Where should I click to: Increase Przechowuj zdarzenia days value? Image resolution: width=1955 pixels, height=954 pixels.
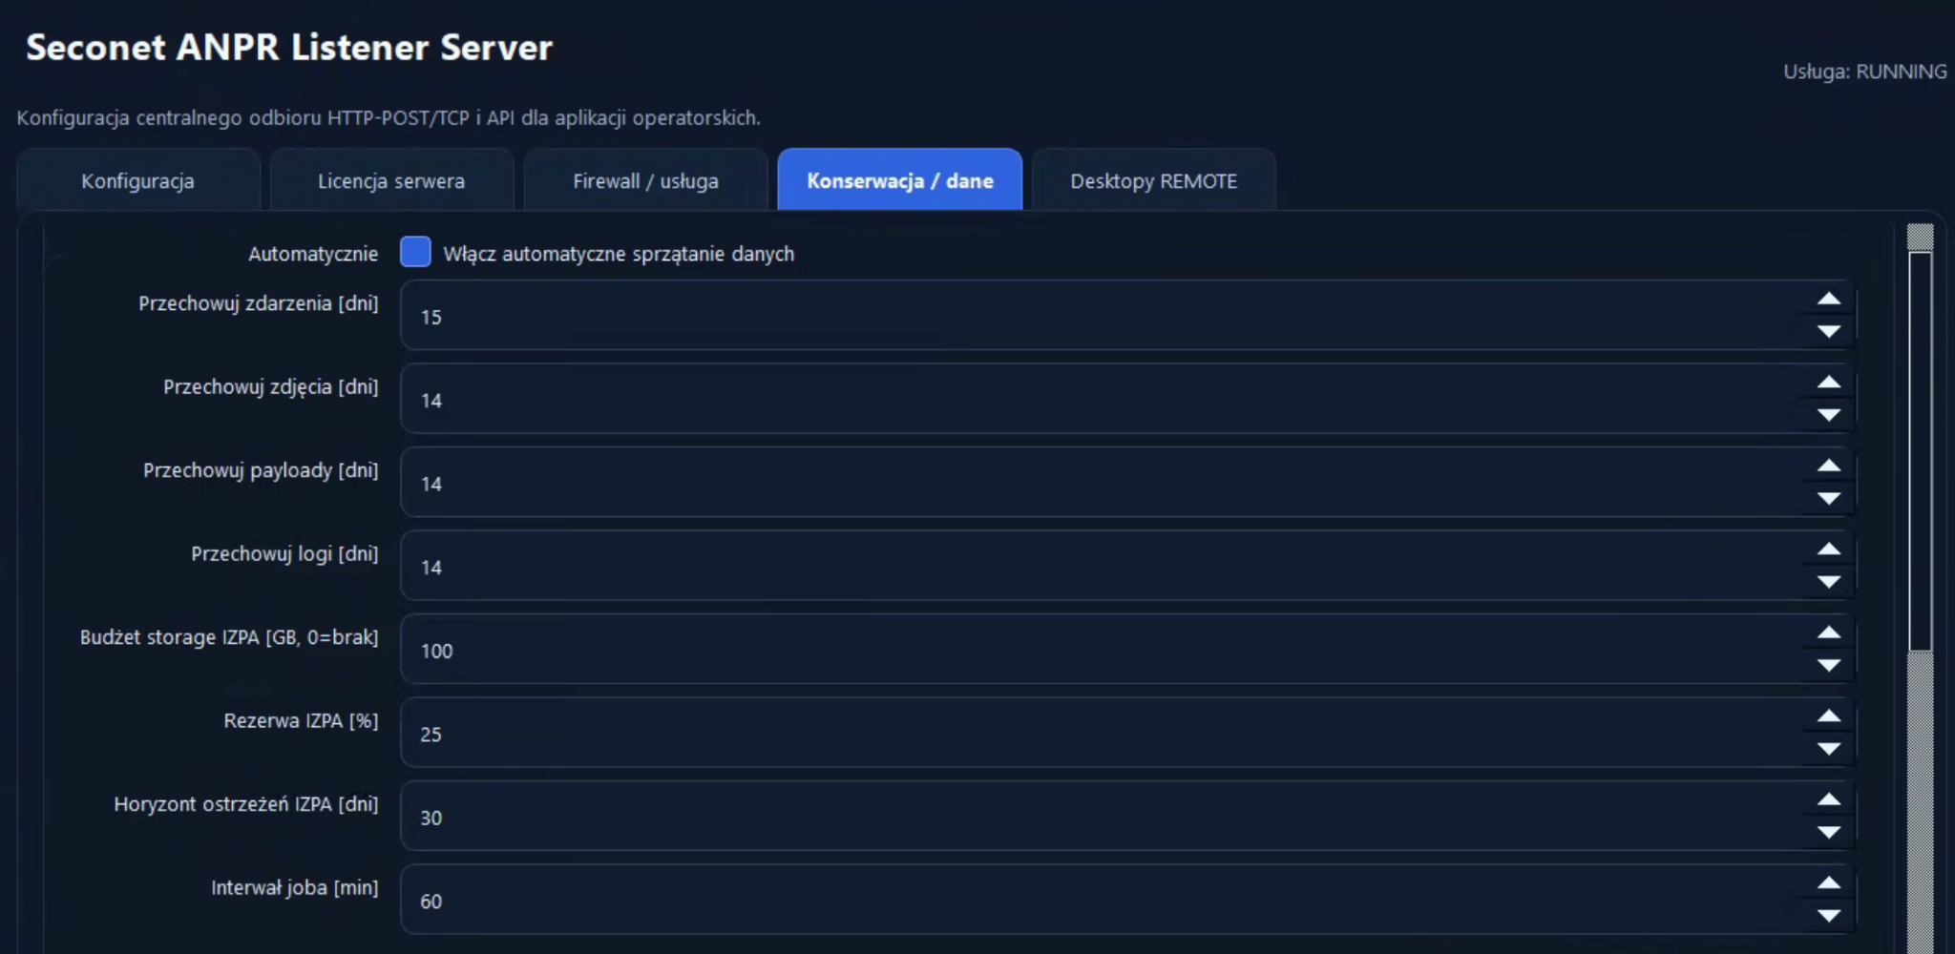(1829, 300)
